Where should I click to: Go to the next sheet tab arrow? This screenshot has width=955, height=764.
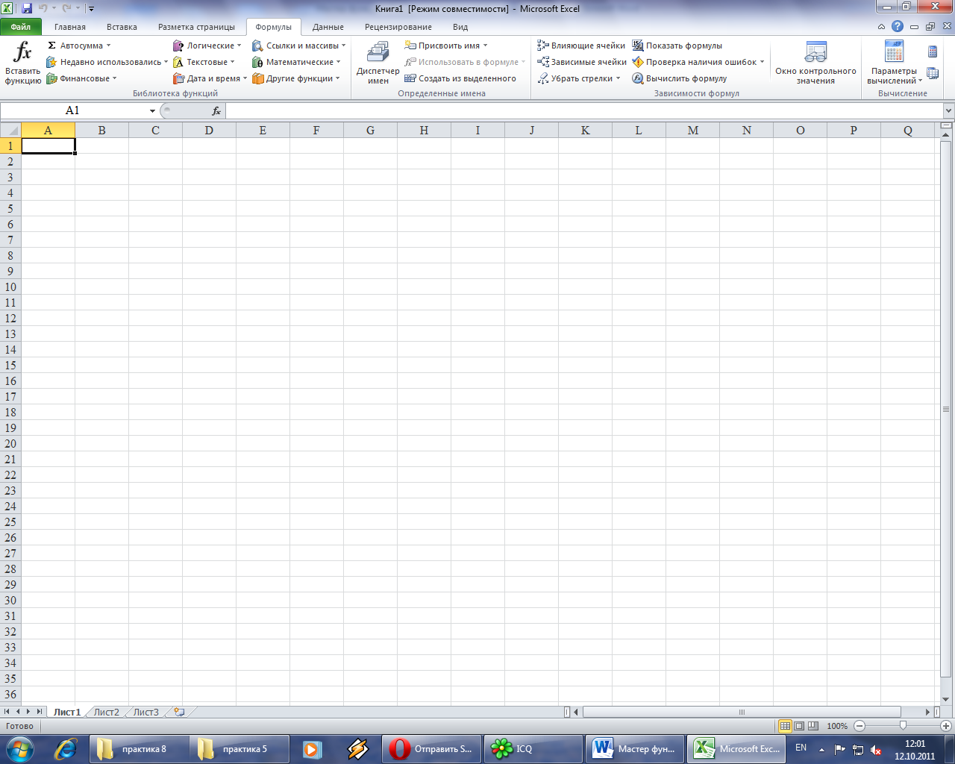29,712
